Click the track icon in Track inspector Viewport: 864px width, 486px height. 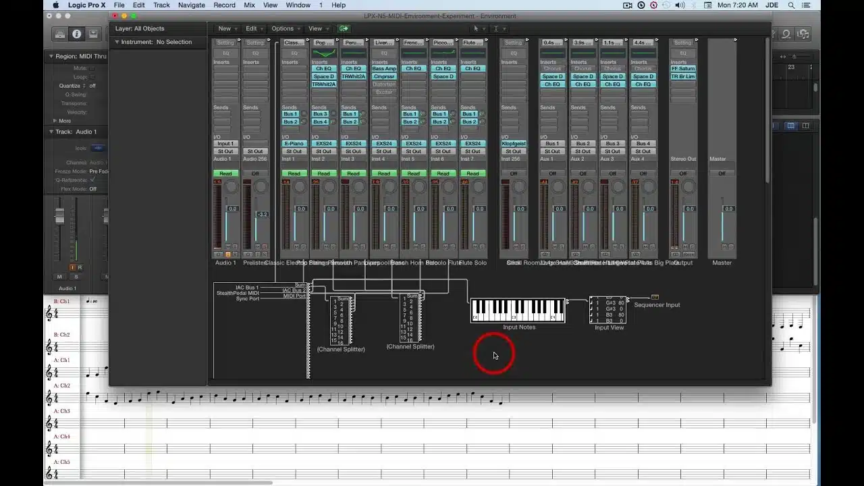(x=99, y=148)
